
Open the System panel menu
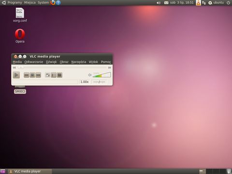click(43, 2)
